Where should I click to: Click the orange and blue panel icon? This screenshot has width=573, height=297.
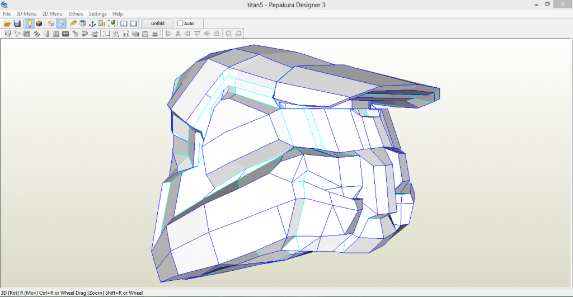(x=102, y=23)
